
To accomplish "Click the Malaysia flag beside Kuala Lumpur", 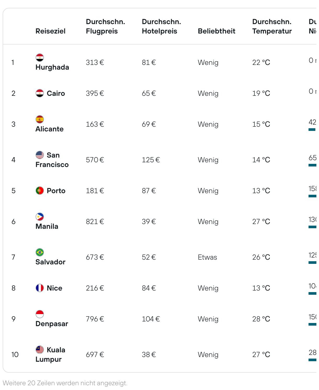I will click(x=40, y=350).
